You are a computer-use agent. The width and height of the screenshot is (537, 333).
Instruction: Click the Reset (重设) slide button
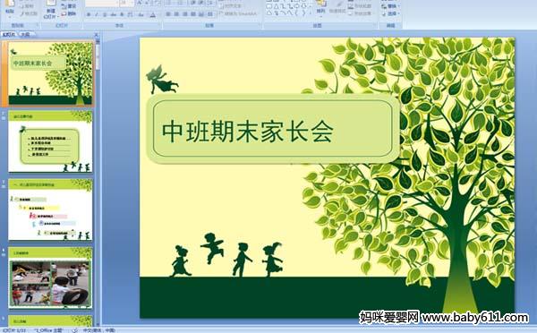click(69, 6)
